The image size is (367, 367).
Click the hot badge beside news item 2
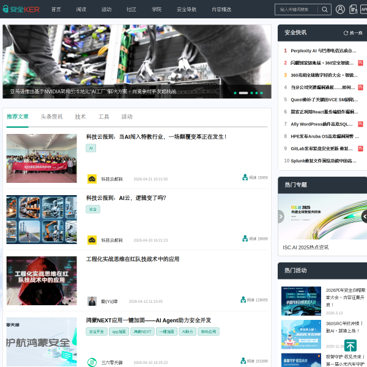click(x=360, y=63)
